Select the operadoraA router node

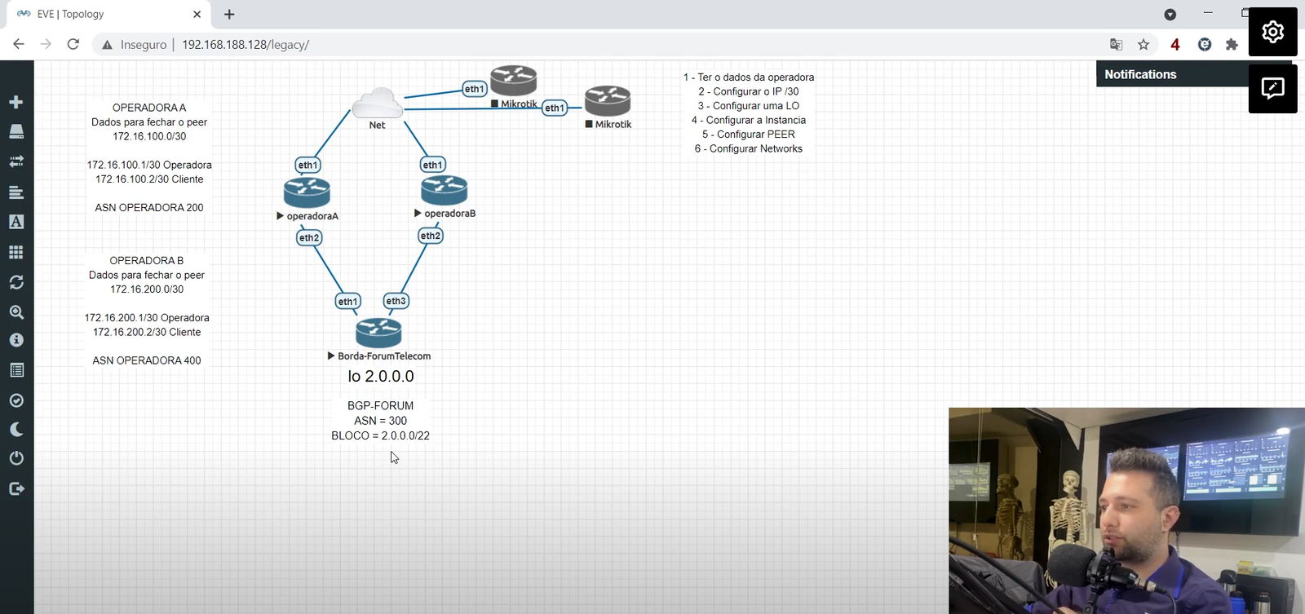point(307,193)
